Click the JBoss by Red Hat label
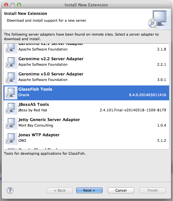This screenshot has width=173, height=201. [x=33, y=110]
